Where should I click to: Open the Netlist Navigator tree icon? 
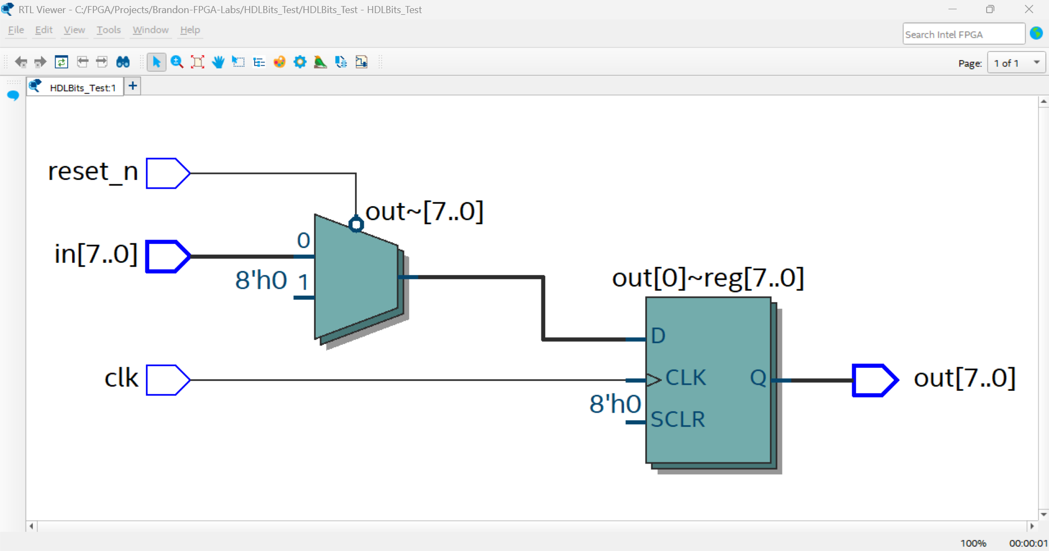tap(259, 62)
